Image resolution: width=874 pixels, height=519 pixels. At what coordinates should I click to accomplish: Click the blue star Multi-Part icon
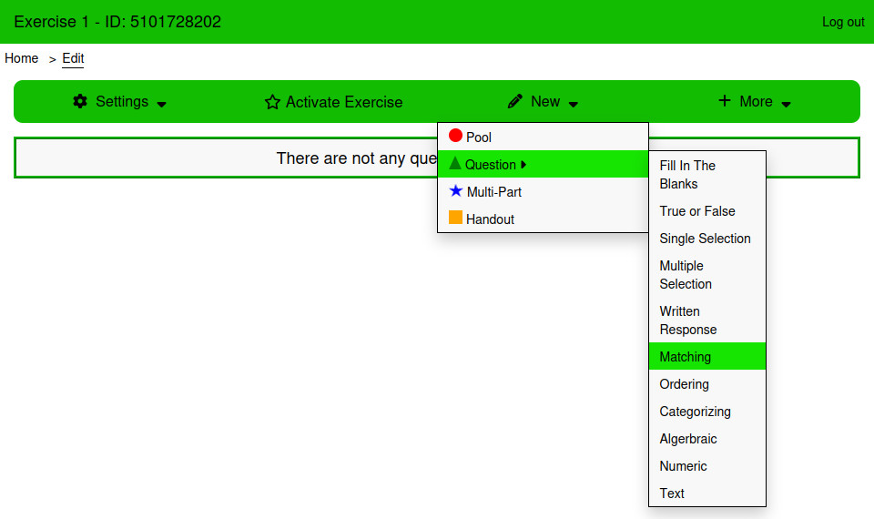pos(456,191)
